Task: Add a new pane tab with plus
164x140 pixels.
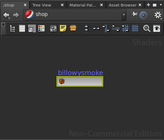Action: click(x=148, y=5)
